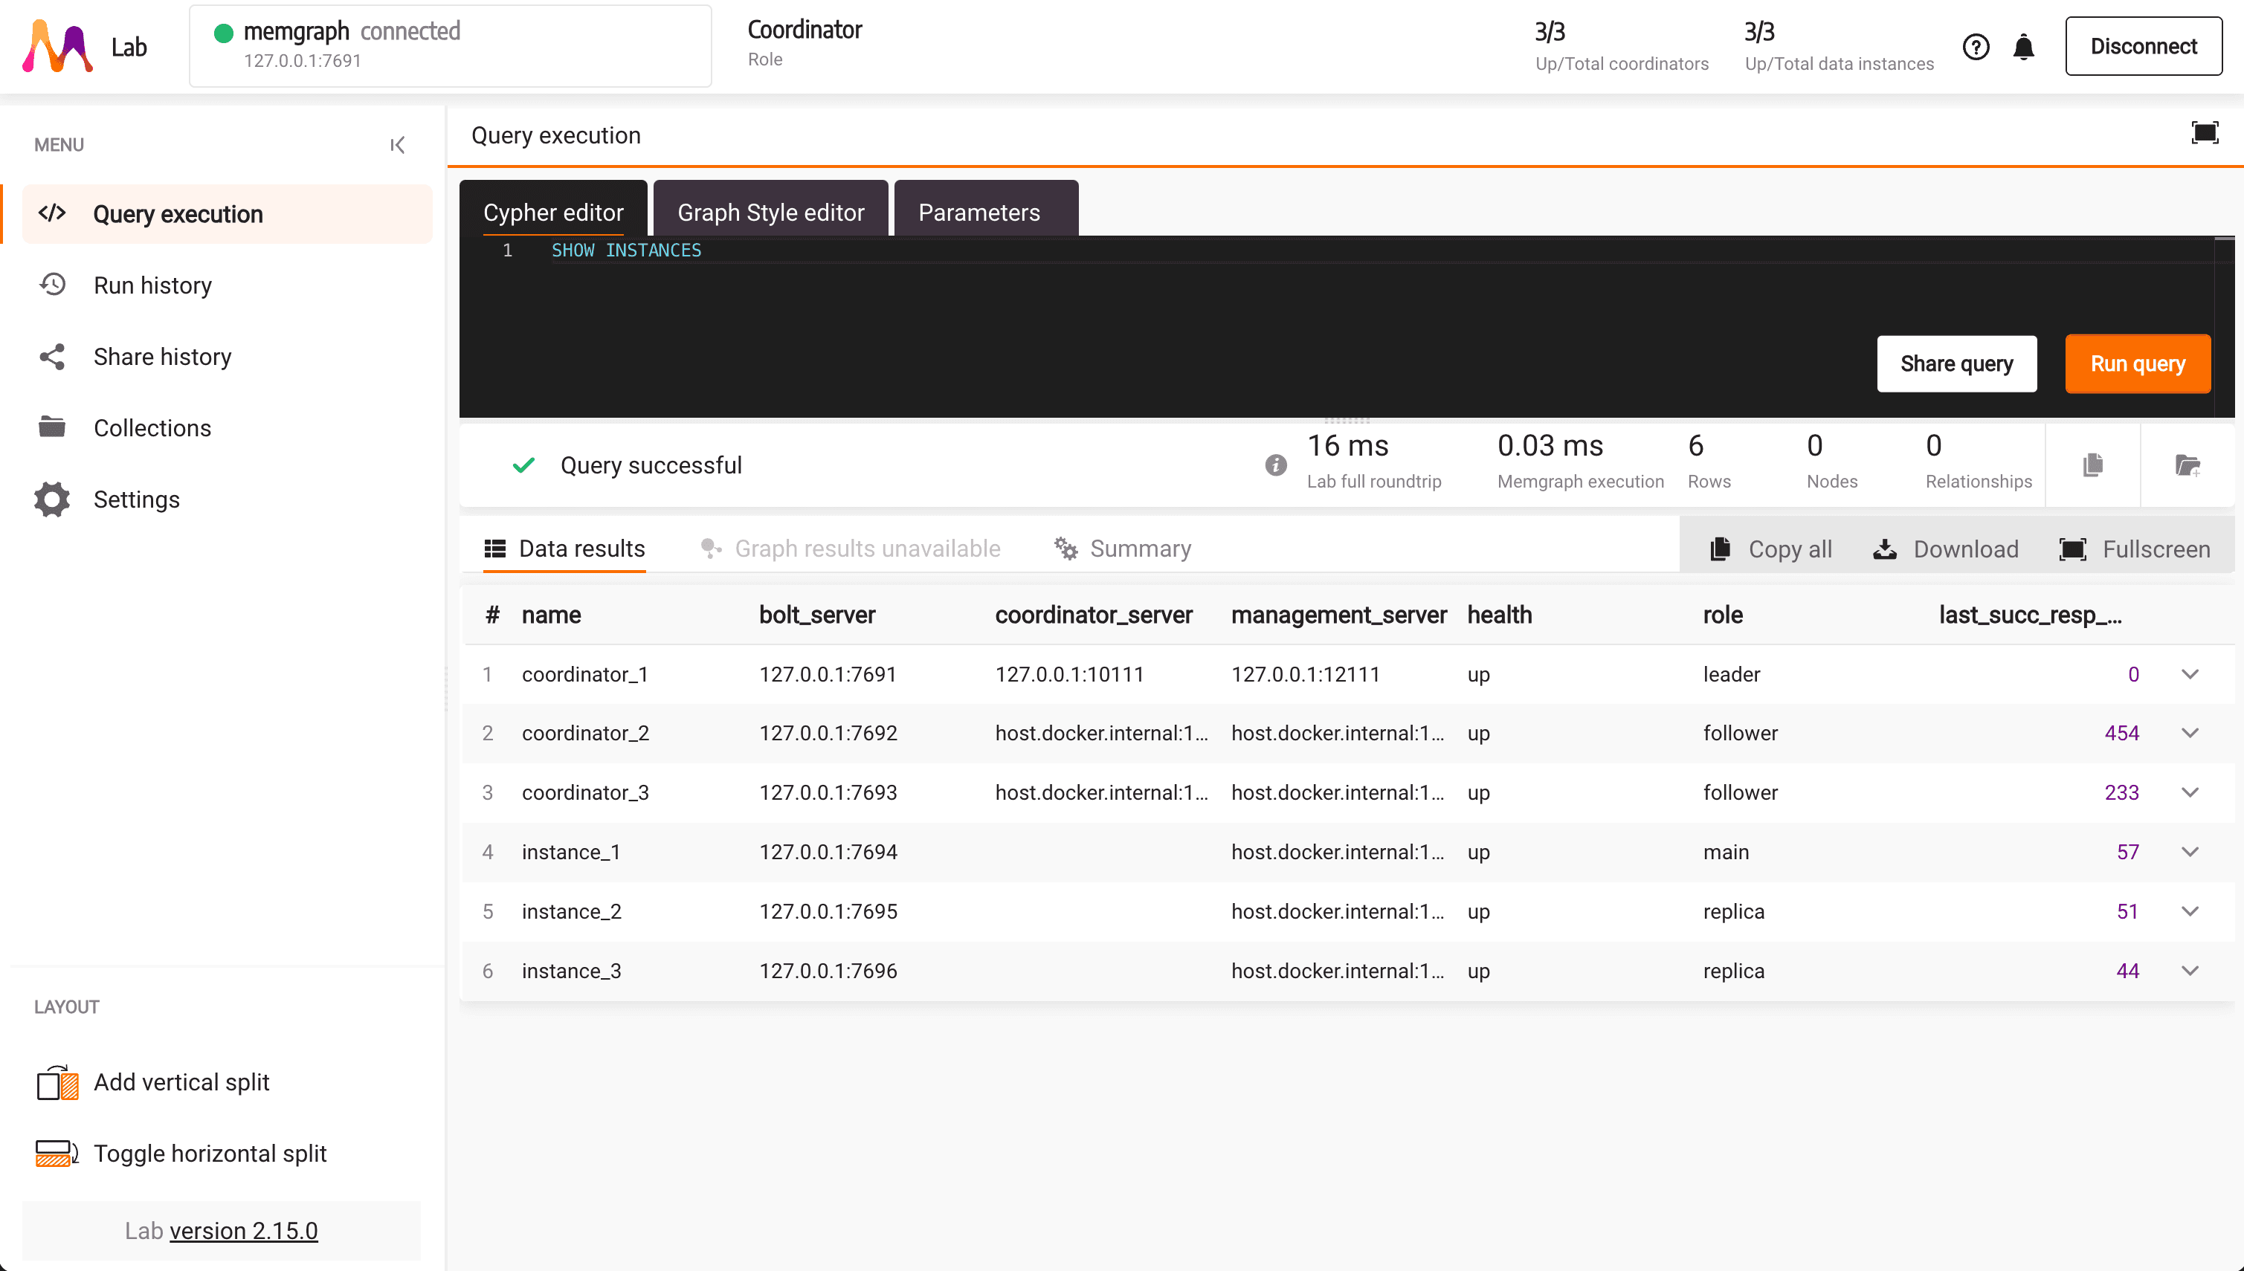The height and width of the screenshot is (1271, 2244).
Task: Expand instance_3 row details
Action: (x=2190, y=971)
